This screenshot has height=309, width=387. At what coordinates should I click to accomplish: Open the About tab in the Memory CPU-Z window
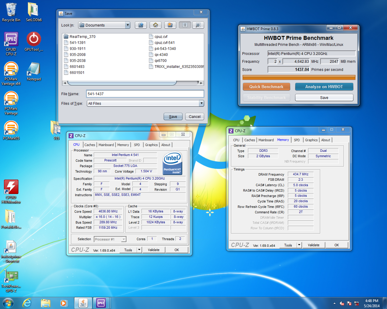(326, 140)
